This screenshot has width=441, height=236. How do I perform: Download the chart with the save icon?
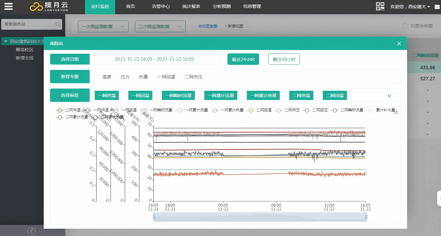click(396, 111)
